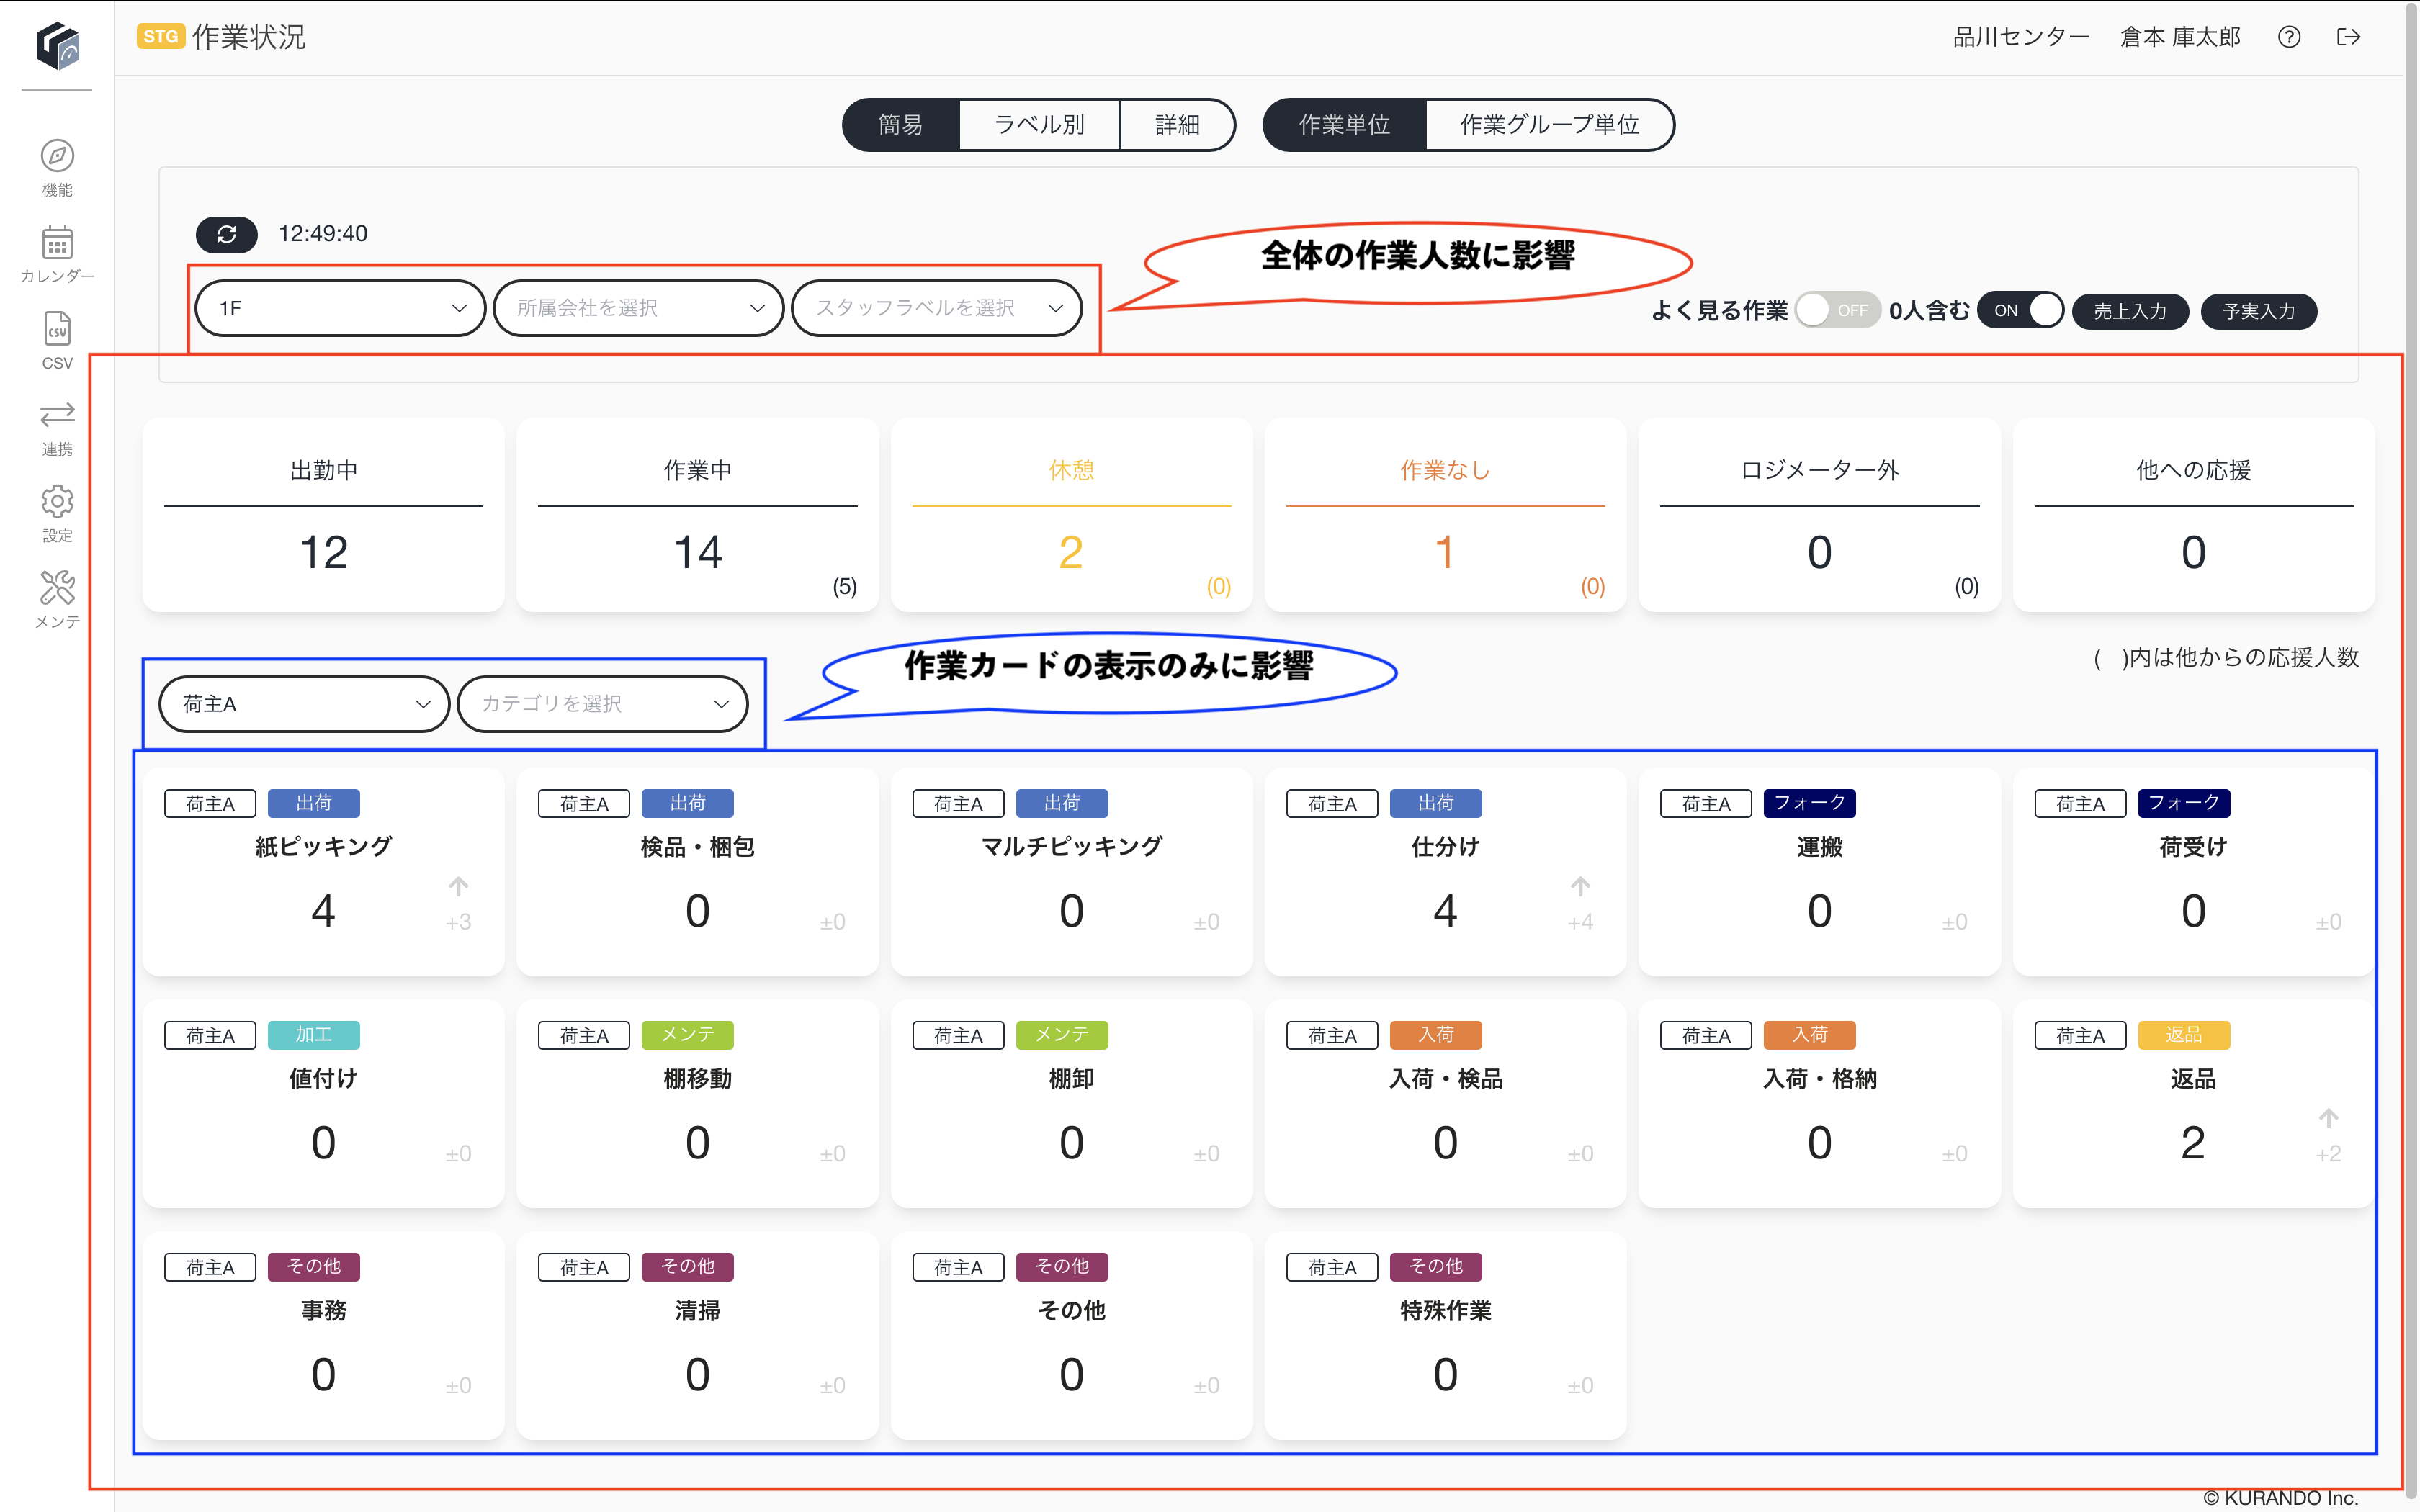Click the 12:49:40 timestamp
The width and height of the screenshot is (2420, 1512).
[323, 234]
